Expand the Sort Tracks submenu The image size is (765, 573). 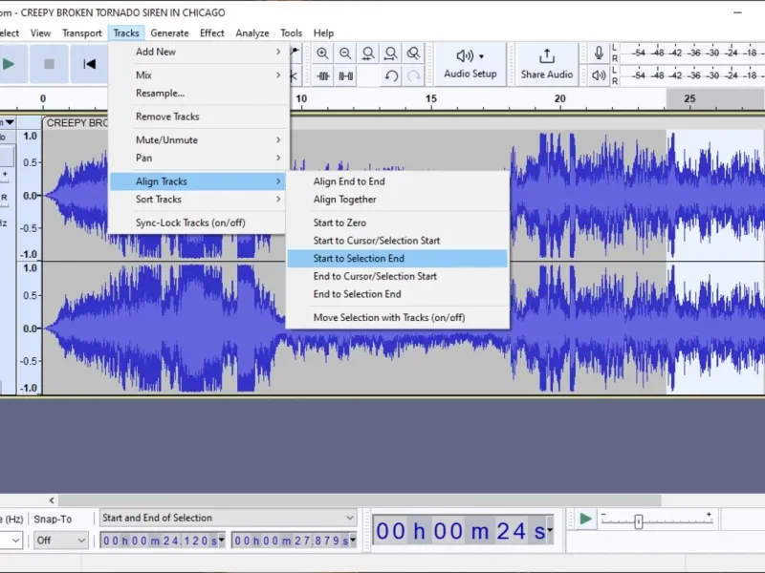(197, 200)
